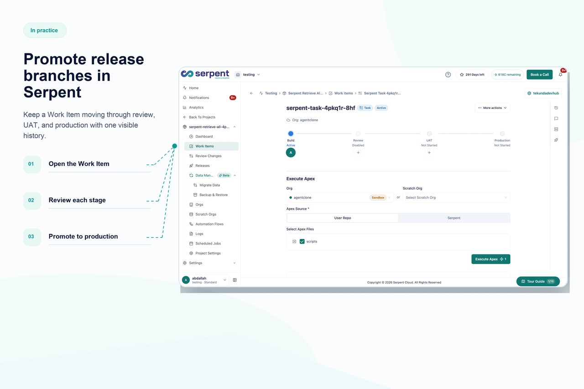This screenshot has height=389, width=584.
Task: Open the More actions dropdown
Action: (492, 108)
